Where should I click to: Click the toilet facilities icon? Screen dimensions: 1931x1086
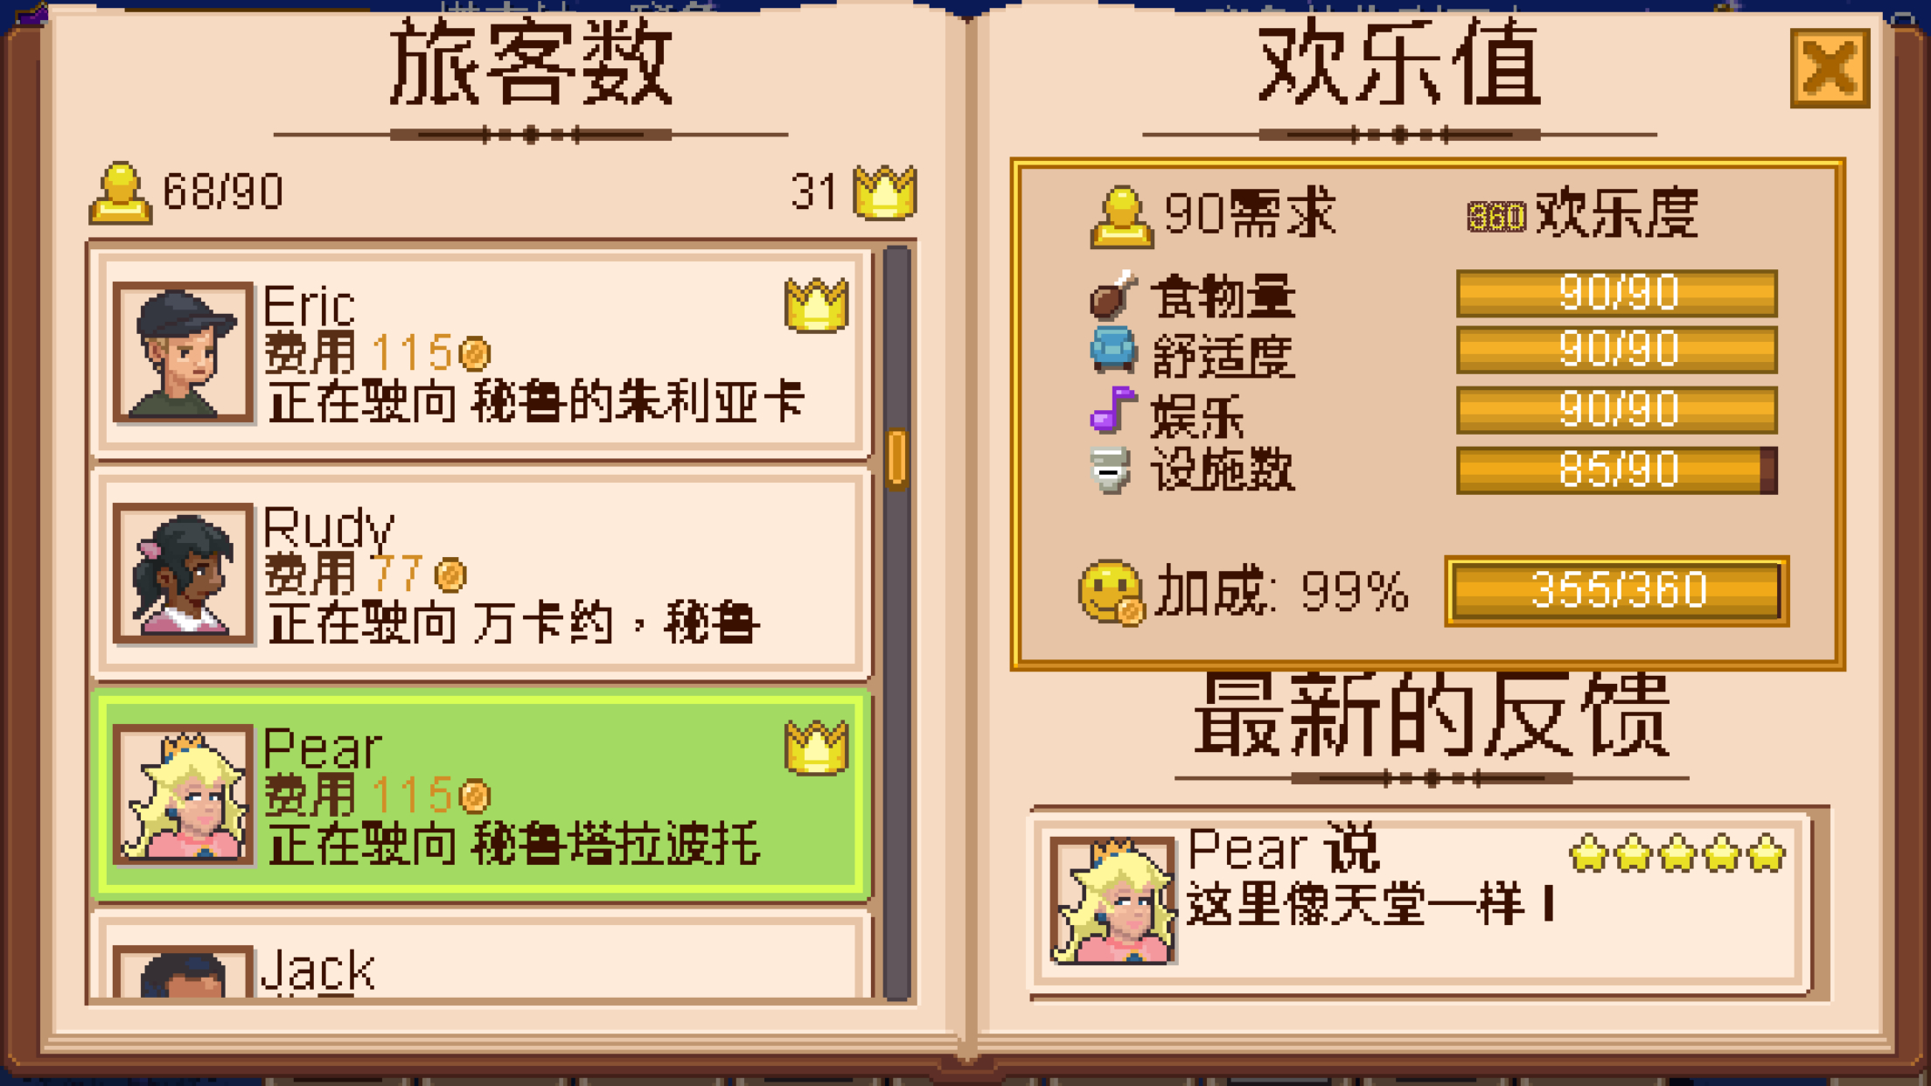coord(1111,470)
